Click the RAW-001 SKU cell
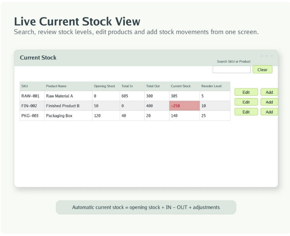Viewport: 290px width, 236px height. click(x=32, y=96)
